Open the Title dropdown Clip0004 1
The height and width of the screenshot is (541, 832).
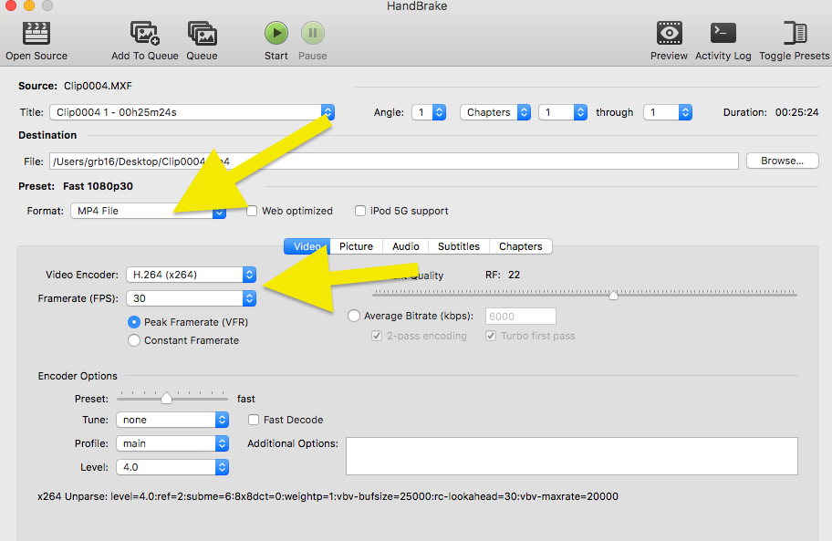click(192, 112)
